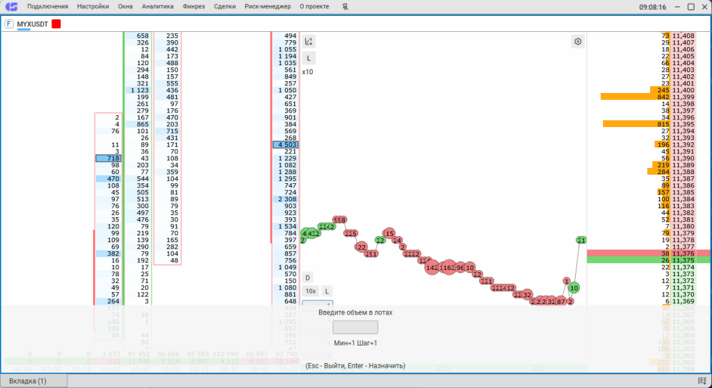The height and width of the screenshot is (388, 712).
Task: Click the 2 308 cluster cell
Action: (x=284, y=199)
